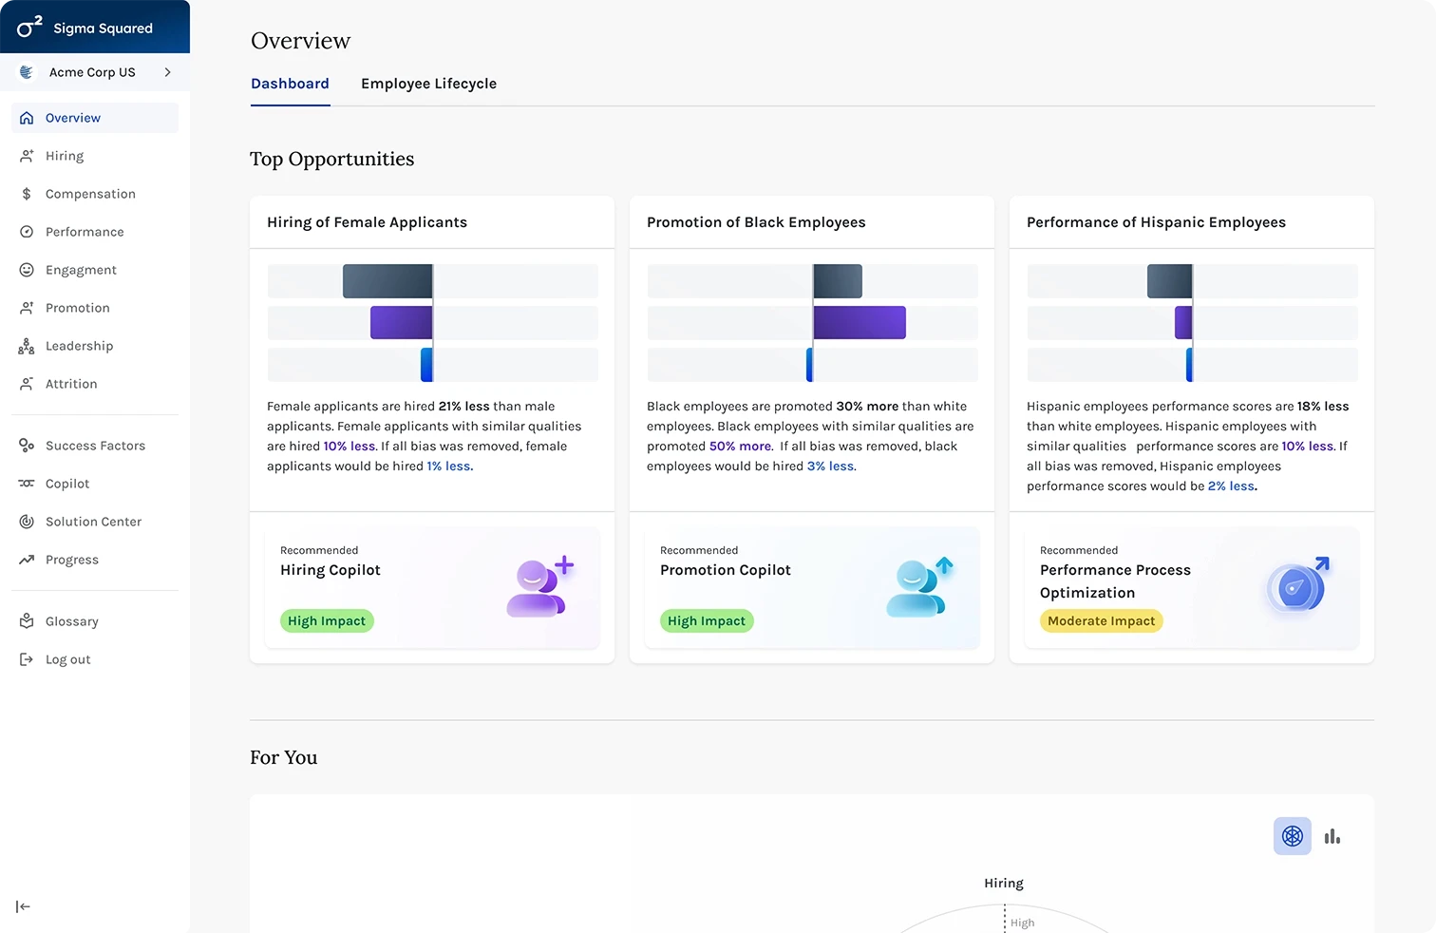Screen dimensions: 1436x933
Task: Click the Hiring axis label on radar chart
Action: [x=1004, y=883]
